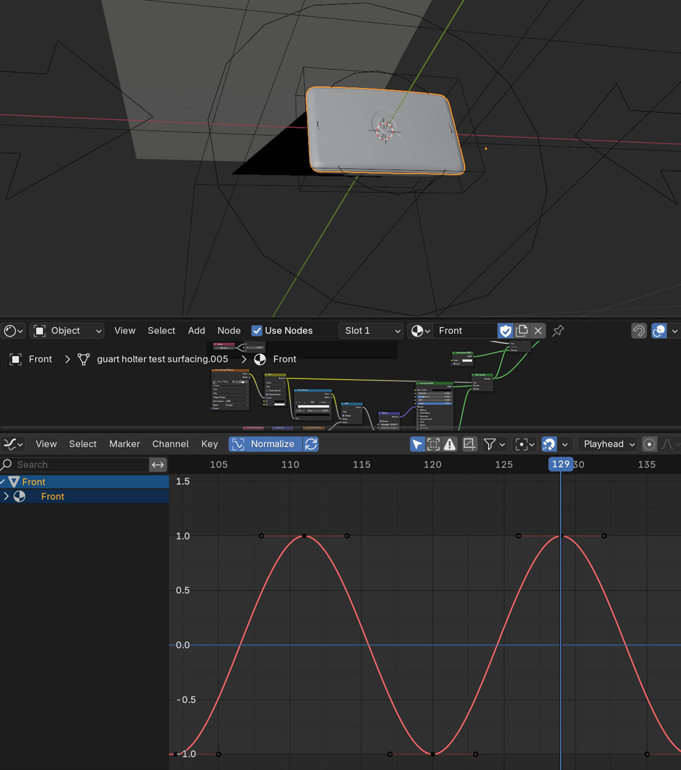Viewport: 681px width, 770px height.
Task: Open the Playhead dropdown
Action: (x=608, y=444)
